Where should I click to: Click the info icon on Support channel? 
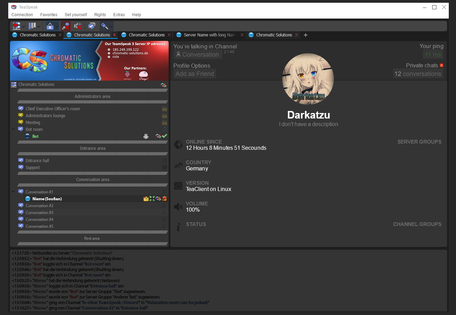click(165, 167)
